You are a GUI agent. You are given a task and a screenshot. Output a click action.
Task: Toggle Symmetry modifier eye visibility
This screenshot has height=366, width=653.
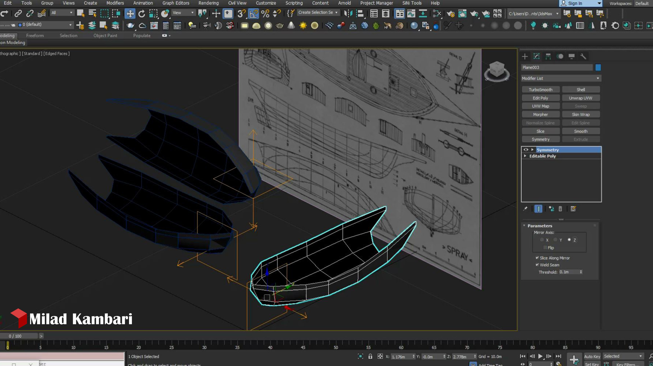(526, 150)
